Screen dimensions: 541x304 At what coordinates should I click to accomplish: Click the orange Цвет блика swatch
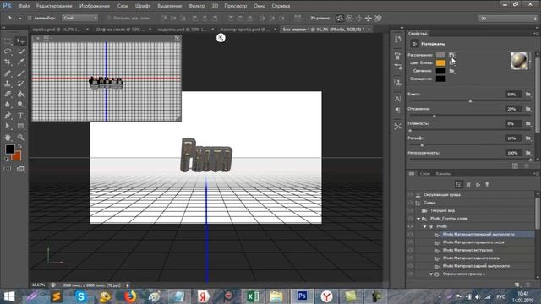pos(440,63)
